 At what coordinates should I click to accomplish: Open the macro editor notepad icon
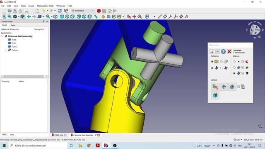109,11
